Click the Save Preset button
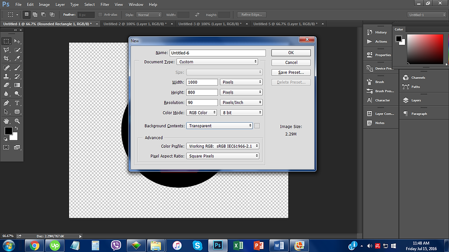449x252 pixels. tap(291, 72)
